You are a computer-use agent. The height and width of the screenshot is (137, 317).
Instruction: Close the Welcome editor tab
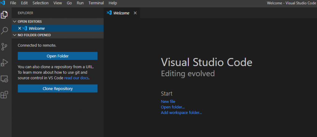coord(135,13)
